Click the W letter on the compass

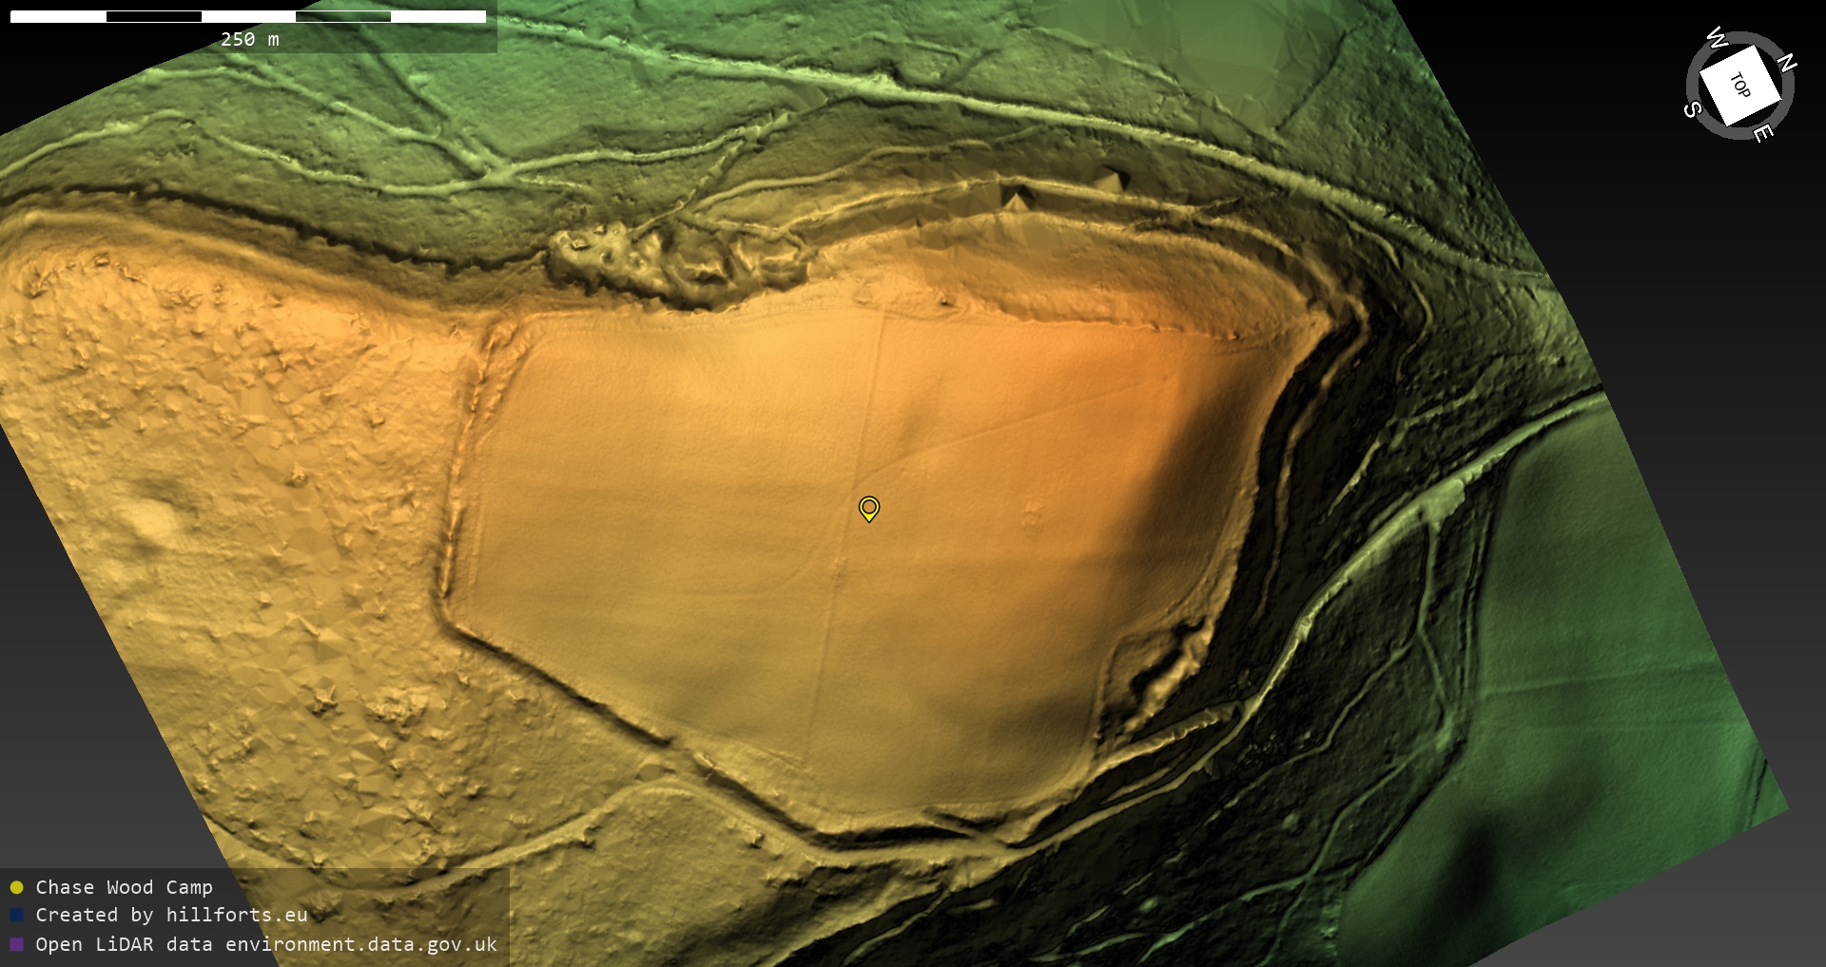[x=1717, y=38]
